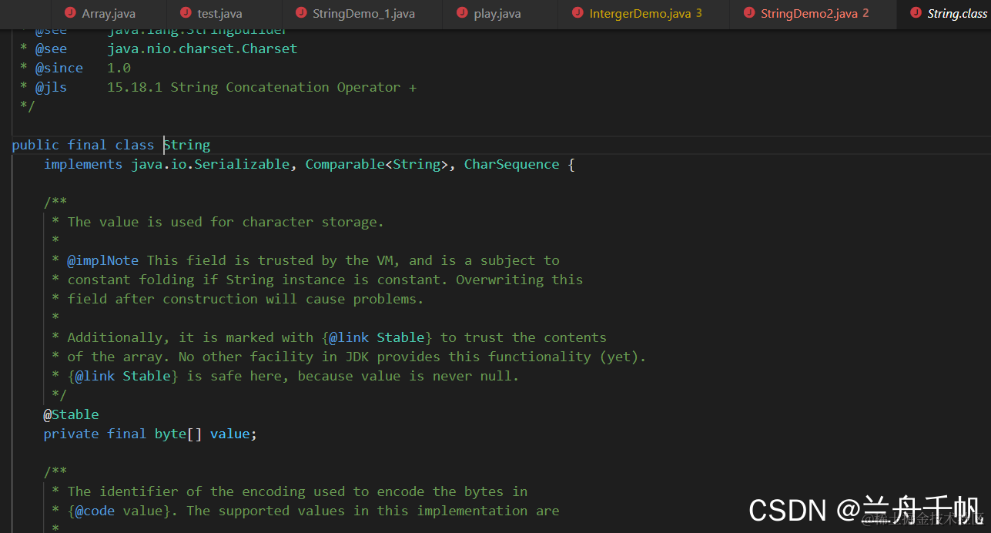Click the @since 1.0 line
The image size is (991, 533).
(x=75, y=68)
